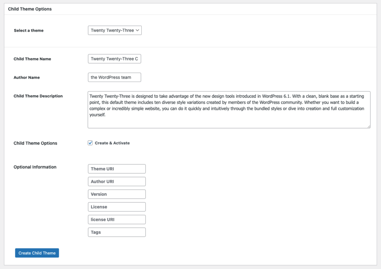Click the Theme URI input field
This screenshot has height=269, width=381.
click(116, 168)
